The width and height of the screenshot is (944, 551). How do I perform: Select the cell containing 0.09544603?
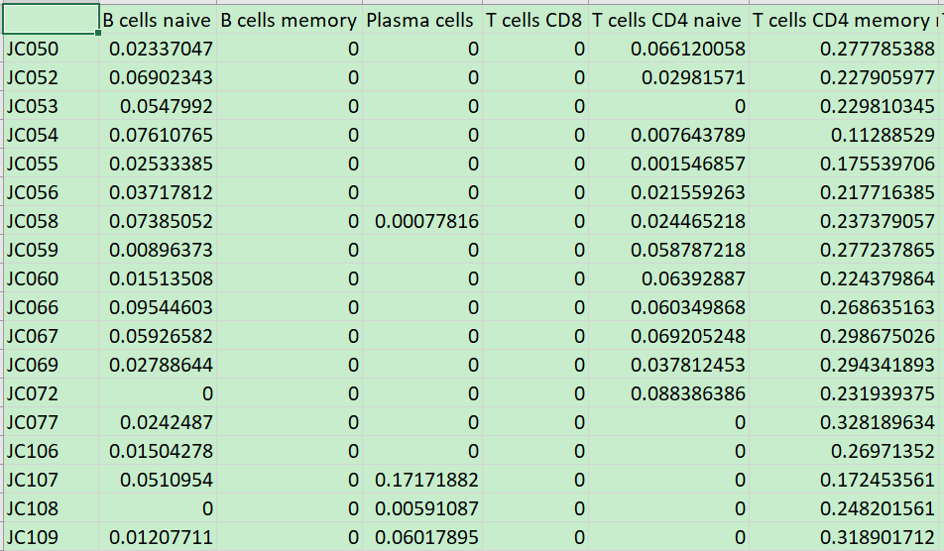click(158, 308)
